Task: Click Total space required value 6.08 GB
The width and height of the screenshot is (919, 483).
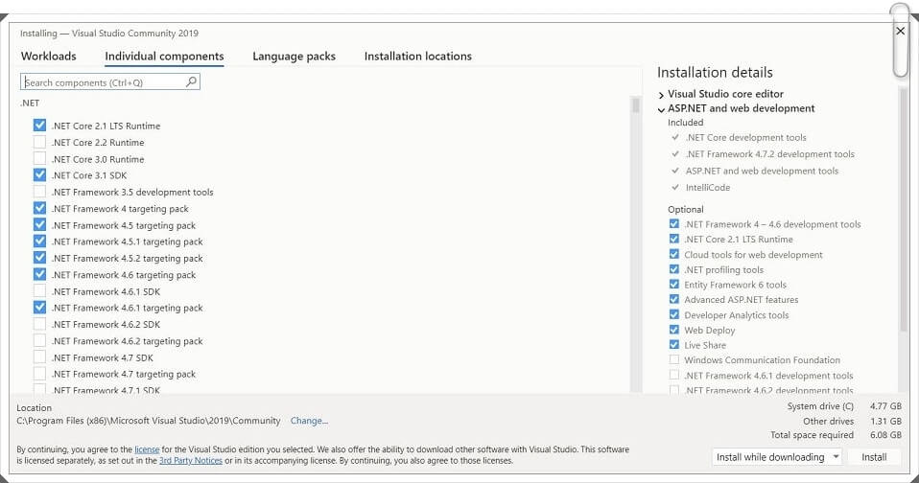Action: pos(885,435)
